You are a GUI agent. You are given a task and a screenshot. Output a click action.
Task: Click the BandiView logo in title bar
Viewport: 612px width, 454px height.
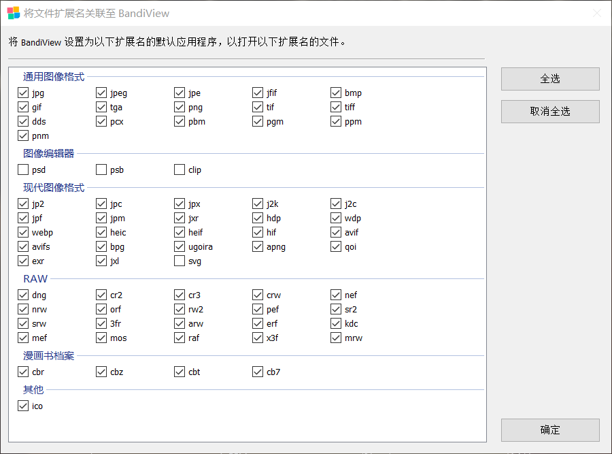point(14,13)
